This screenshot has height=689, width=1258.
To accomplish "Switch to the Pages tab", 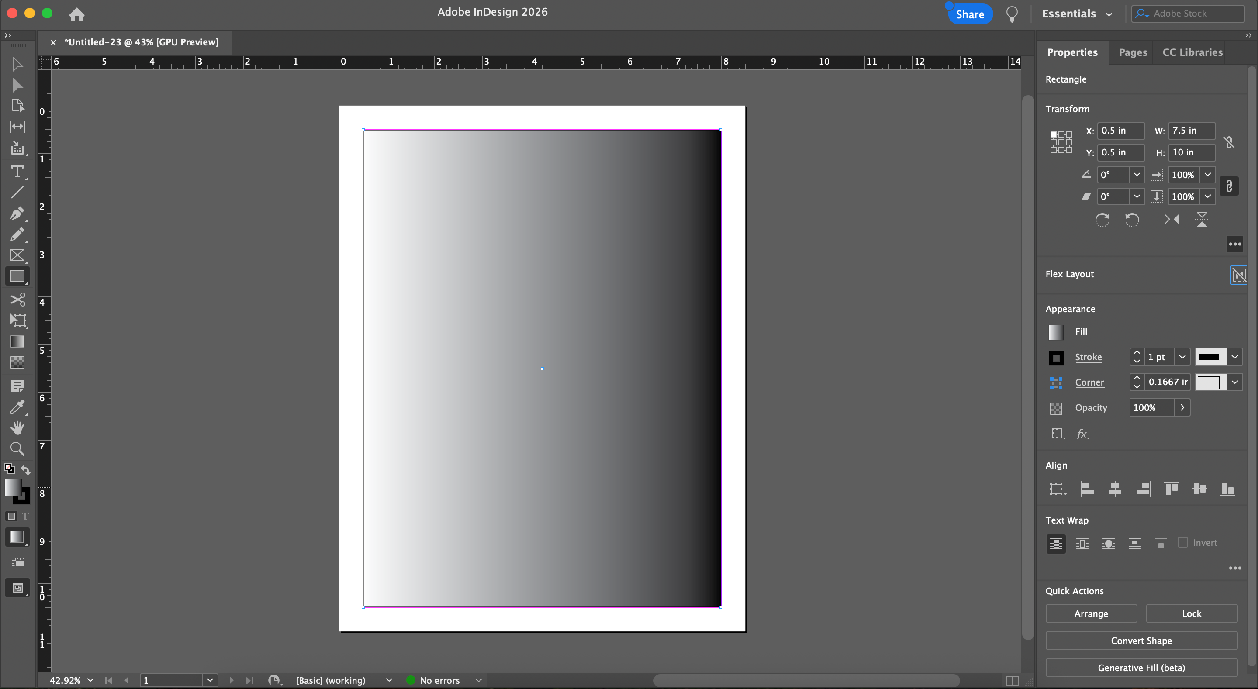I will point(1133,52).
